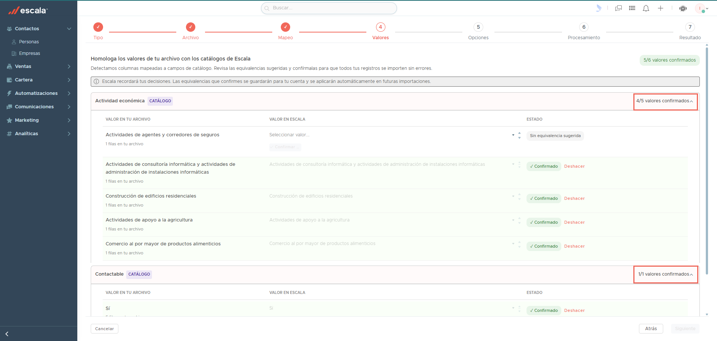Image resolution: width=717 pixels, height=341 pixels.
Task: Select the Valores step
Action: 381,31
